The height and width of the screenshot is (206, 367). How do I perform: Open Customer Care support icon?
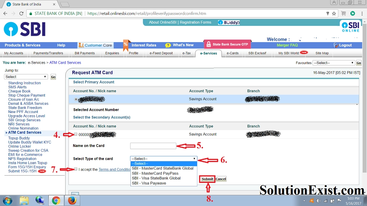click(x=81, y=45)
